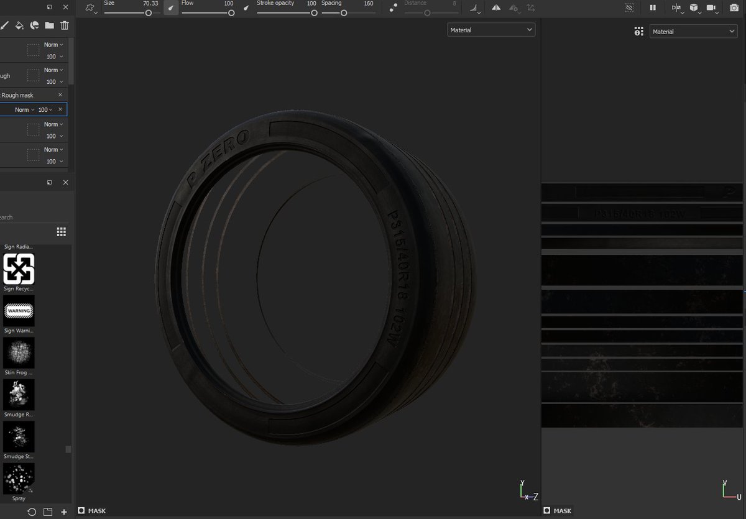
Task: Open shelf folder icon at bottom
Action: coord(48,512)
